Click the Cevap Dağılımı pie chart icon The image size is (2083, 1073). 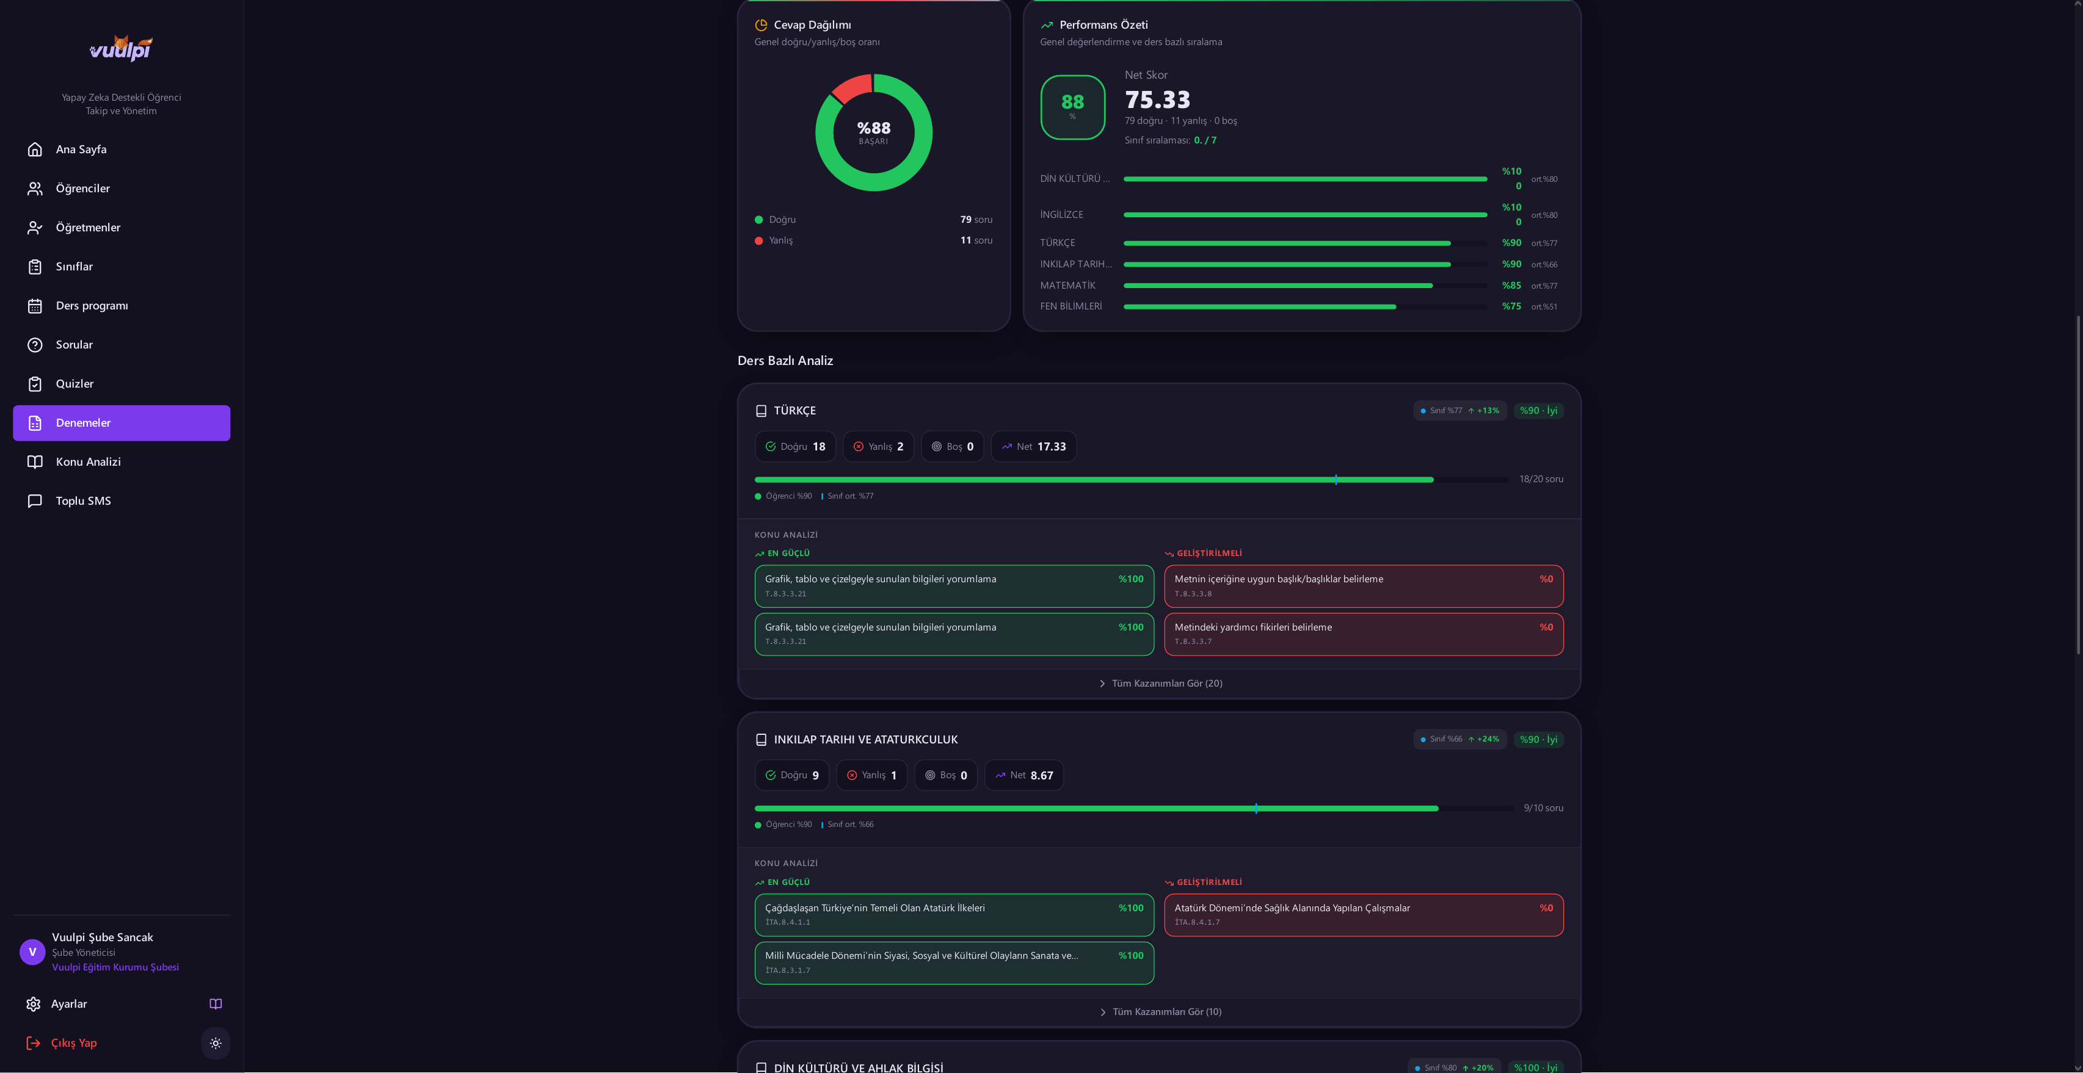coord(761,25)
